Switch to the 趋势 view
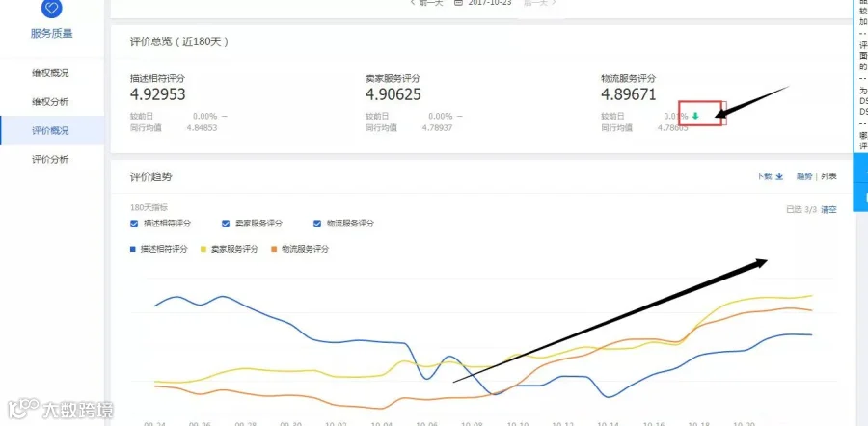868x426 pixels. 804,176
